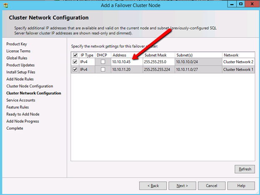Enable DHCP for Cluster Network 1 row

click(x=102, y=69)
